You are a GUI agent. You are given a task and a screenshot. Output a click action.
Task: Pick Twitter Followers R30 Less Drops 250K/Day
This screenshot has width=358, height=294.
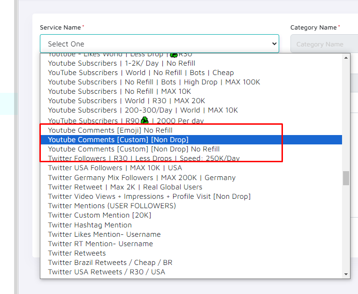pyautogui.click(x=191, y=158)
